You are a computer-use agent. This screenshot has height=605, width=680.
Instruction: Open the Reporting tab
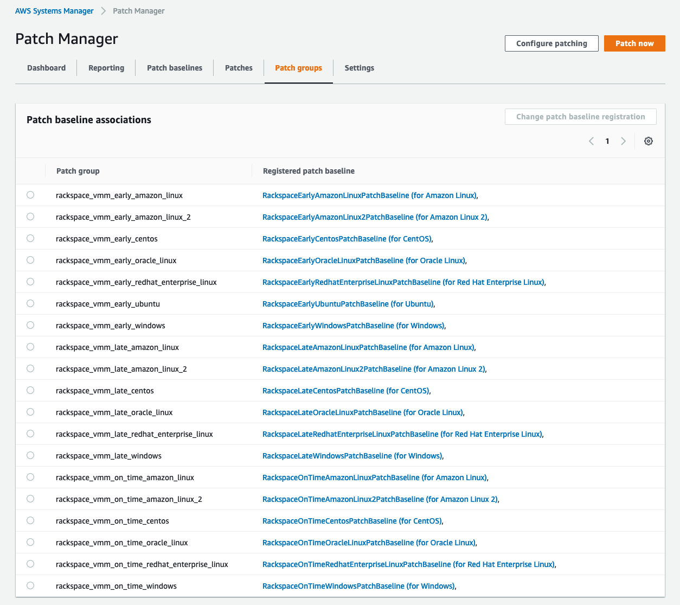click(106, 68)
